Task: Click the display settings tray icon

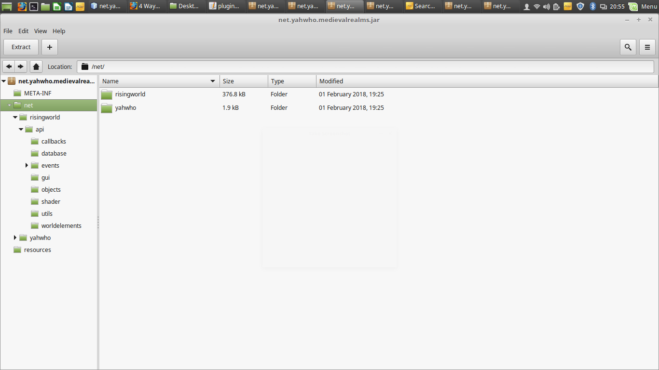Action: [x=603, y=6]
